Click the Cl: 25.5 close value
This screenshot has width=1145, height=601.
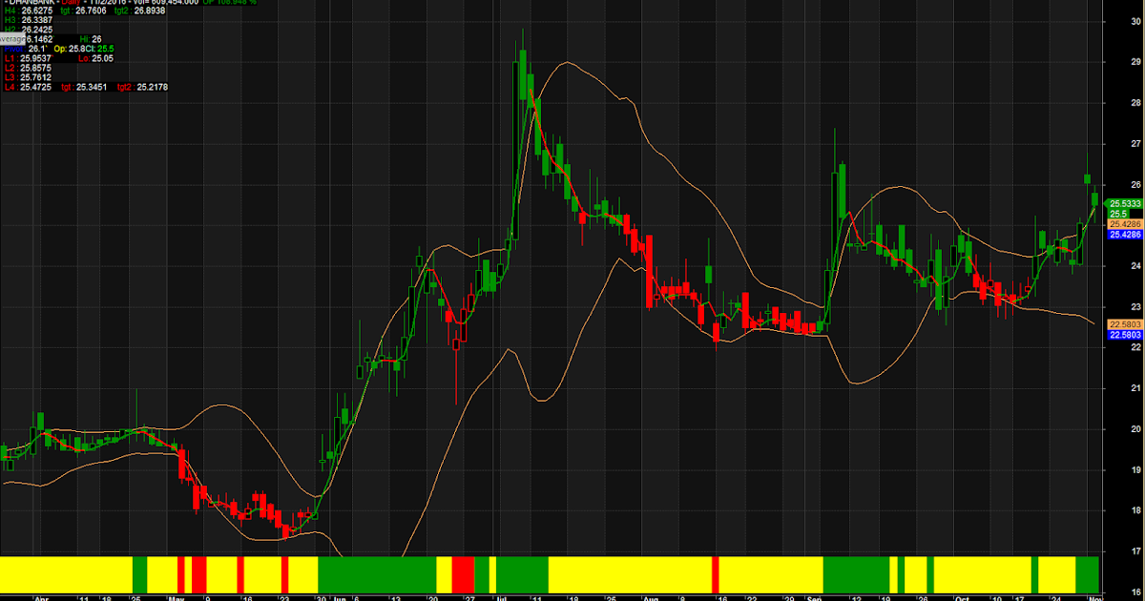tap(100, 49)
